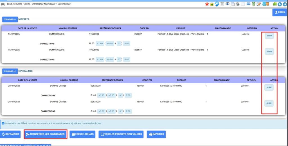This screenshot has height=146, width=288.
Task: Click the notepad with pencil icon
Action: [x=259, y=4]
